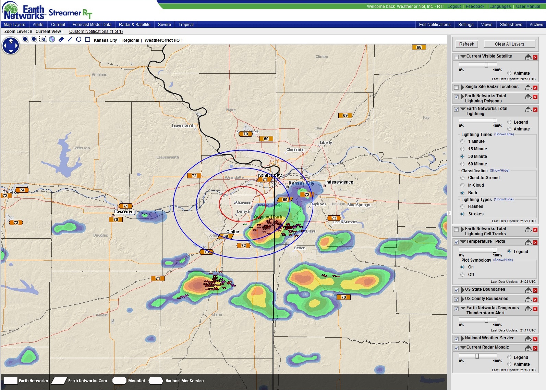Move US State Boundaries layer to top

tap(528, 290)
